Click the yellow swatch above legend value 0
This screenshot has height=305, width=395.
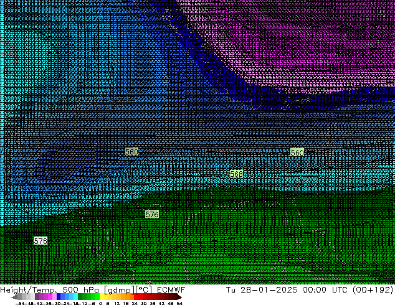point(102,297)
